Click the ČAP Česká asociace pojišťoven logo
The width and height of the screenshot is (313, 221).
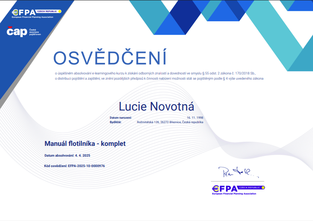(24, 32)
